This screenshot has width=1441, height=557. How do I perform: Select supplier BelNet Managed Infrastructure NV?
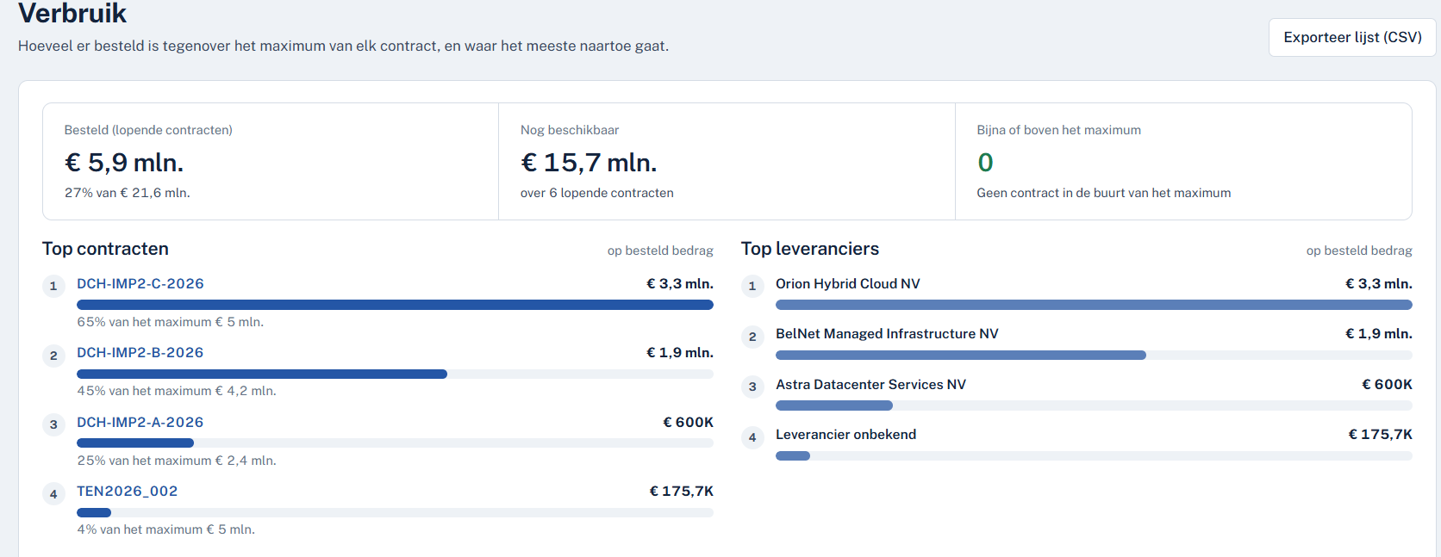887,334
